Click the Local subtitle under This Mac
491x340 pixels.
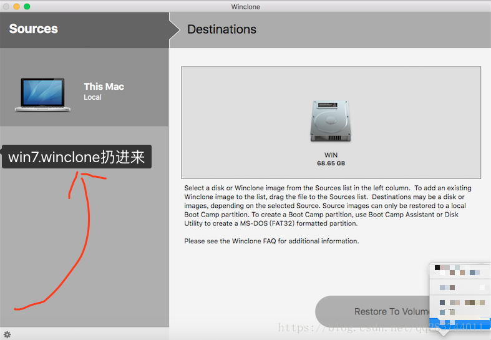[92, 97]
